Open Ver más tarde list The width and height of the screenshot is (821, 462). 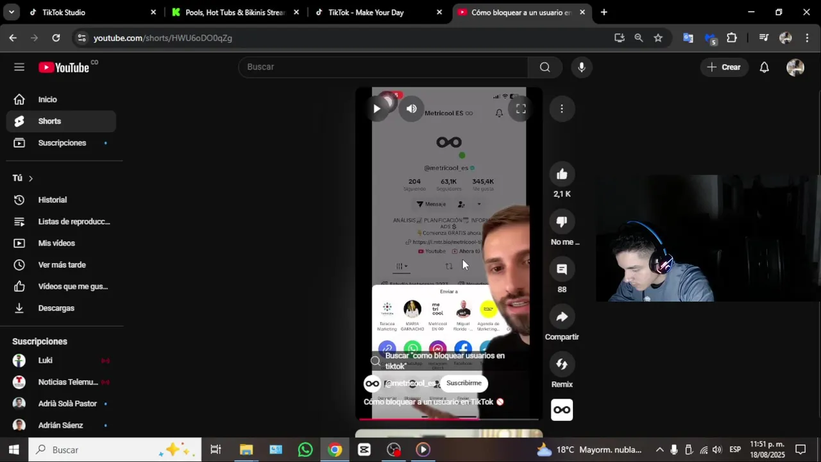click(61, 264)
